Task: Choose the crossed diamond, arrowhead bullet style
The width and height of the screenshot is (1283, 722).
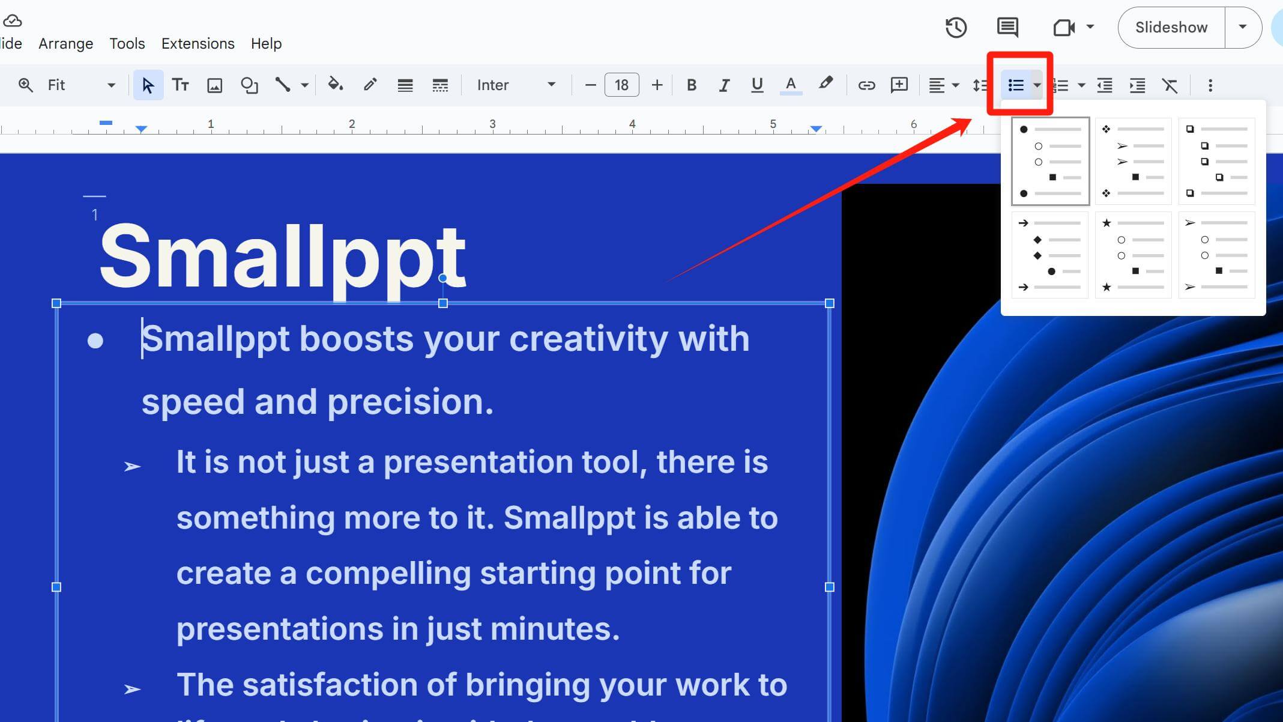Action: pyautogui.click(x=1134, y=161)
